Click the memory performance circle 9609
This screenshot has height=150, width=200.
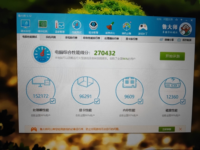tap(129, 91)
